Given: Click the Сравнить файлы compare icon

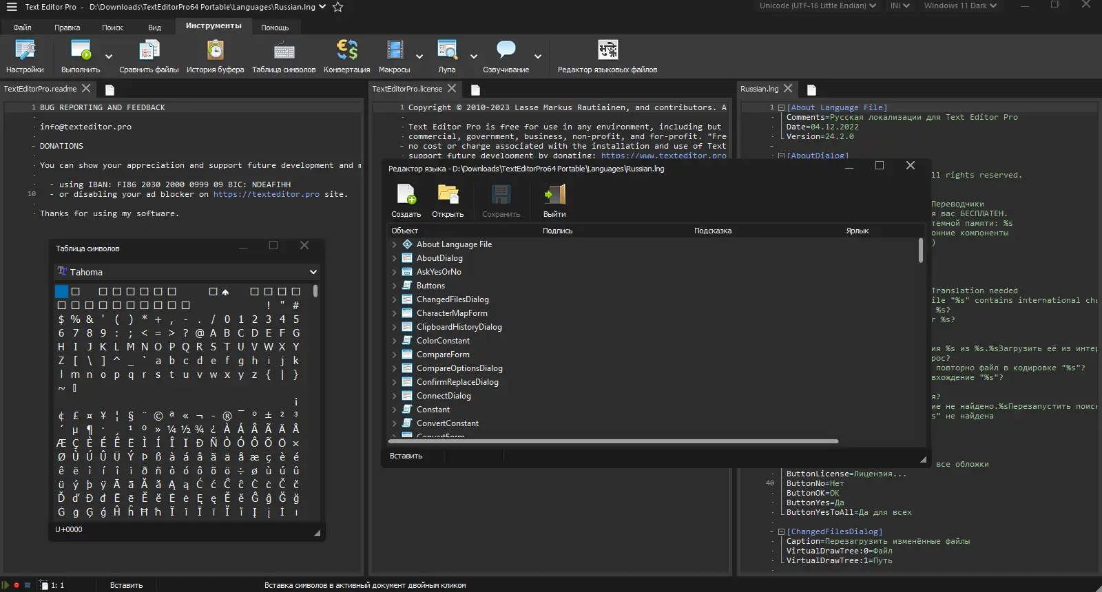Looking at the screenshot, I should pos(149,56).
